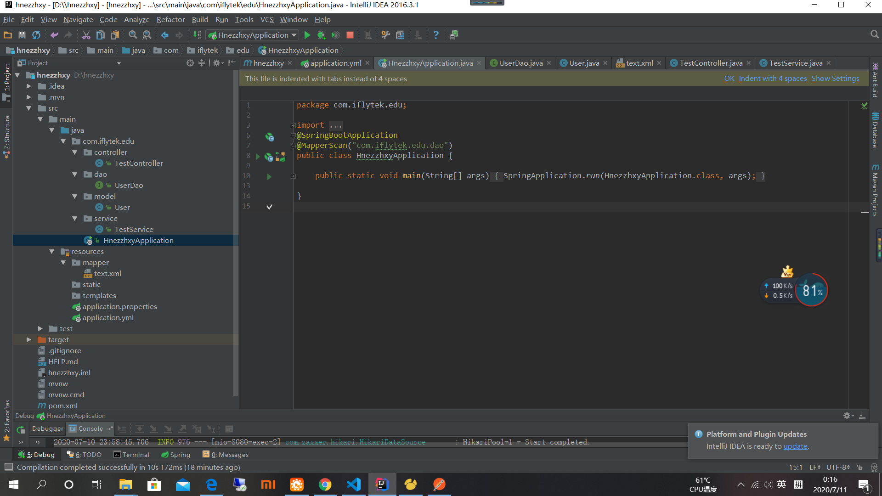This screenshot has width=882, height=496.
Task: Select application.yml in the project tree
Action: coord(108,317)
